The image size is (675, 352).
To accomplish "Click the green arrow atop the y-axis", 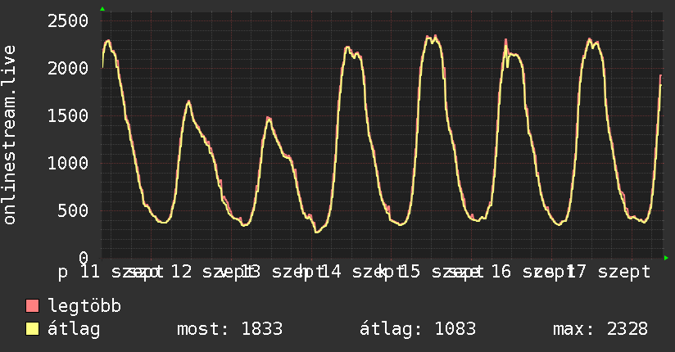I will (102, 9).
